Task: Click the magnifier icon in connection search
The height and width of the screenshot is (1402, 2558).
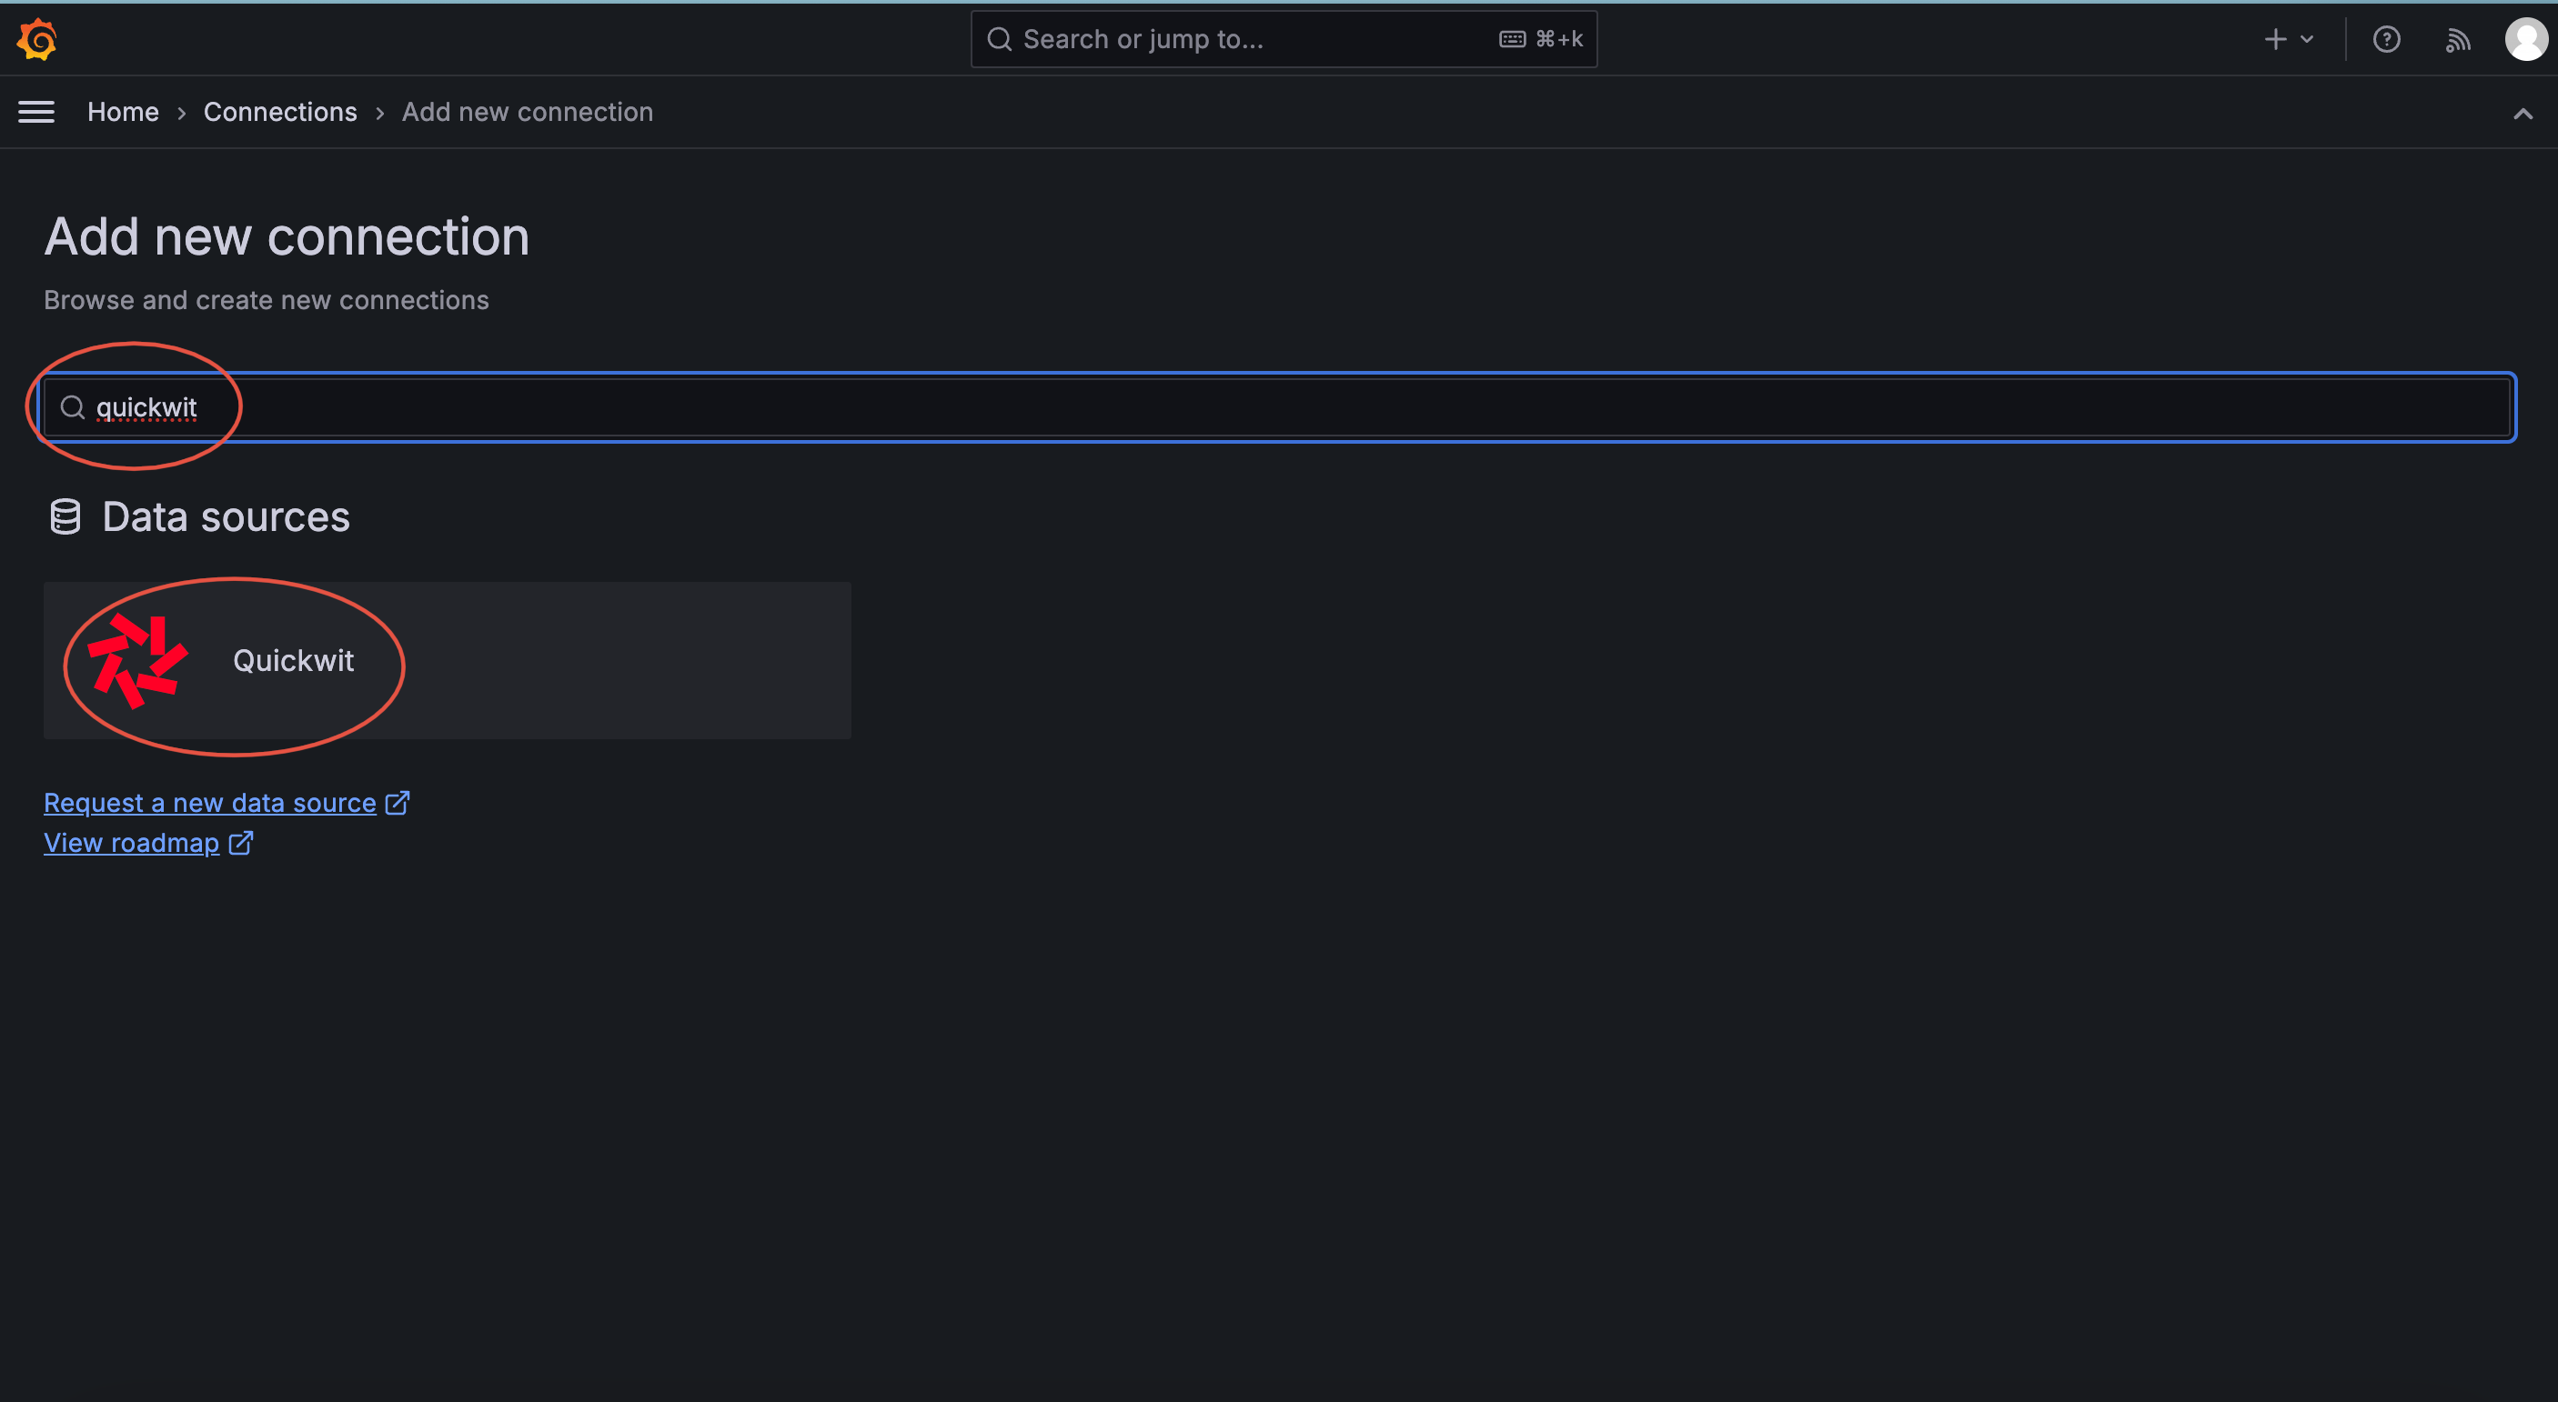Action: [73, 408]
